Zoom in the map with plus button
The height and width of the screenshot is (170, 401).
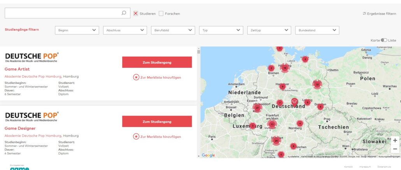[x=395, y=141]
